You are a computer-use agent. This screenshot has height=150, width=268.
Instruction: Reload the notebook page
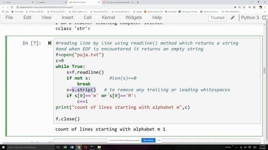click(12, 7)
